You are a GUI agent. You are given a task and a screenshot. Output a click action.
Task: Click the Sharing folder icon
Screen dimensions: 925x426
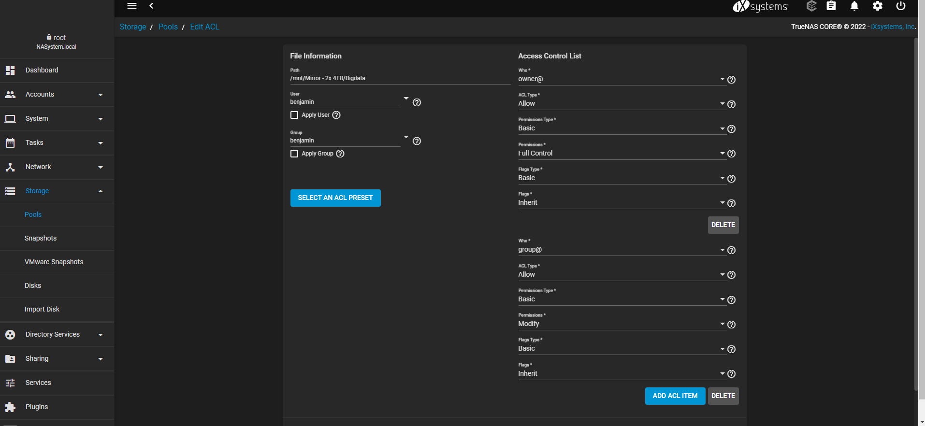tap(10, 359)
